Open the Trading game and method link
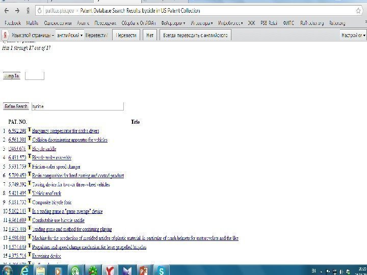This screenshot has width=367, height=275. [72, 229]
